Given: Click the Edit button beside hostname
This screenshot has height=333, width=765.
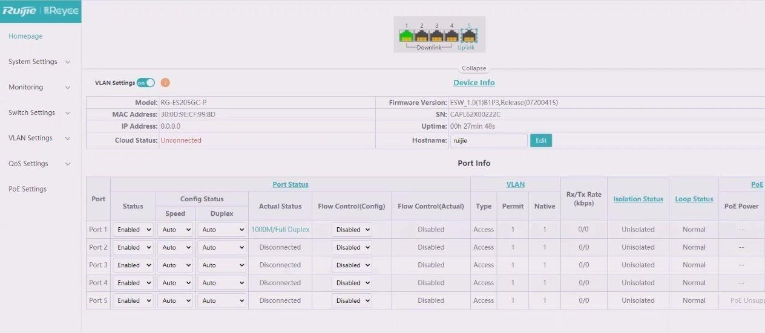Looking at the screenshot, I should [x=540, y=140].
